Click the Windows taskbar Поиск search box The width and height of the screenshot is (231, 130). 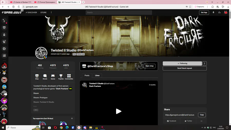point(23,128)
